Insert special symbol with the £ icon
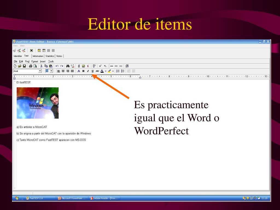This screenshot has width=280, height=210. pyautogui.click(x=88, y=66)
